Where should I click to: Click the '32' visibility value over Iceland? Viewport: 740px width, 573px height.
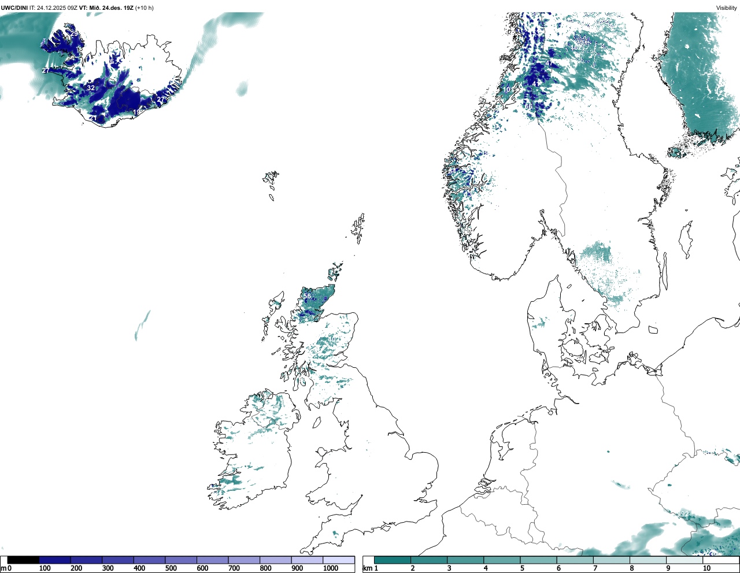91,88
